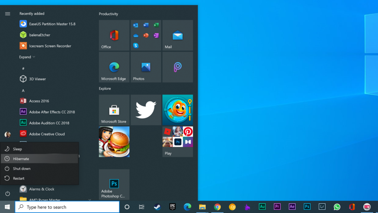Open PowerPoint in Office apps tile
The width and height of the screenshot is (378, 213).
pos(146,35)
